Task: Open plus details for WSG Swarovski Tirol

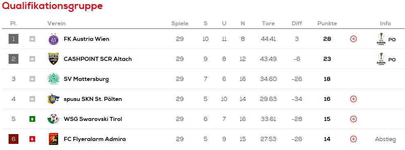Action: pos(353,119)
